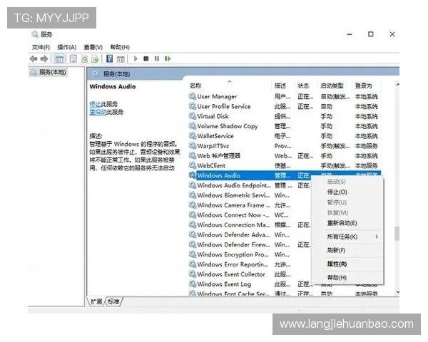Select the Windows Audio service row
This screenshot has width=428, height=342.
point(285,175)
